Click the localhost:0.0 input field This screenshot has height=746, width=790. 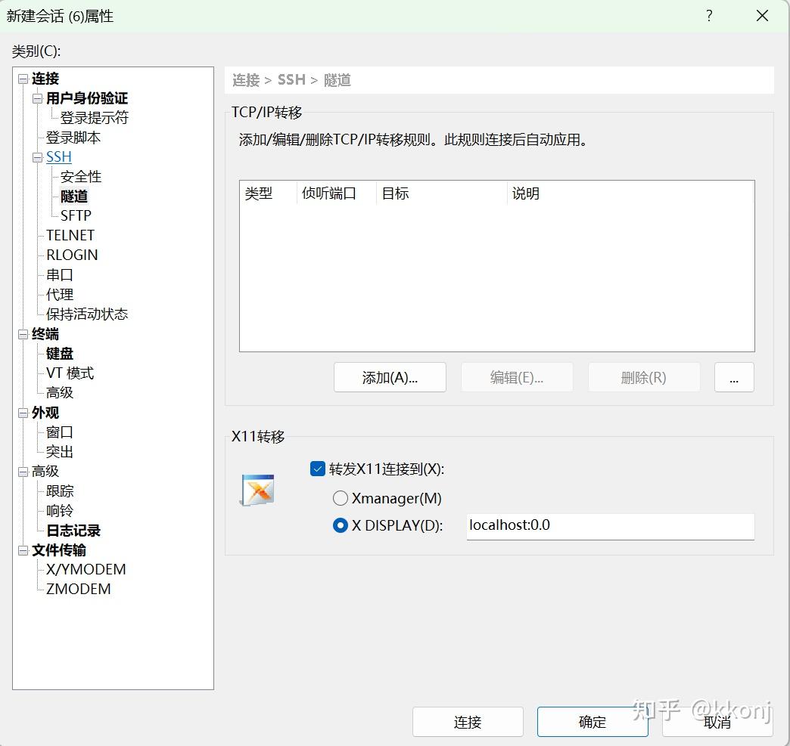click(x=611, y=525)
